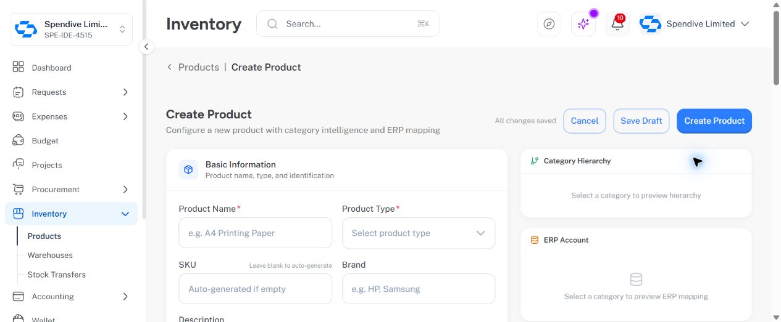Open the Spendive Limited account dropdown
This screenshot has width=781, height=322.
pyautogui.click(x=695, y=24)
